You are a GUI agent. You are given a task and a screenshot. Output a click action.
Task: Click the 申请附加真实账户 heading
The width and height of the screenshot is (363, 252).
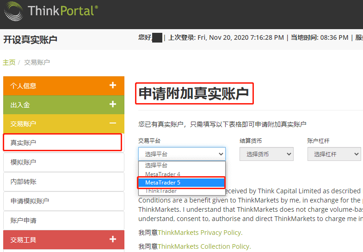pyautogui.click(x=194, y=93)
